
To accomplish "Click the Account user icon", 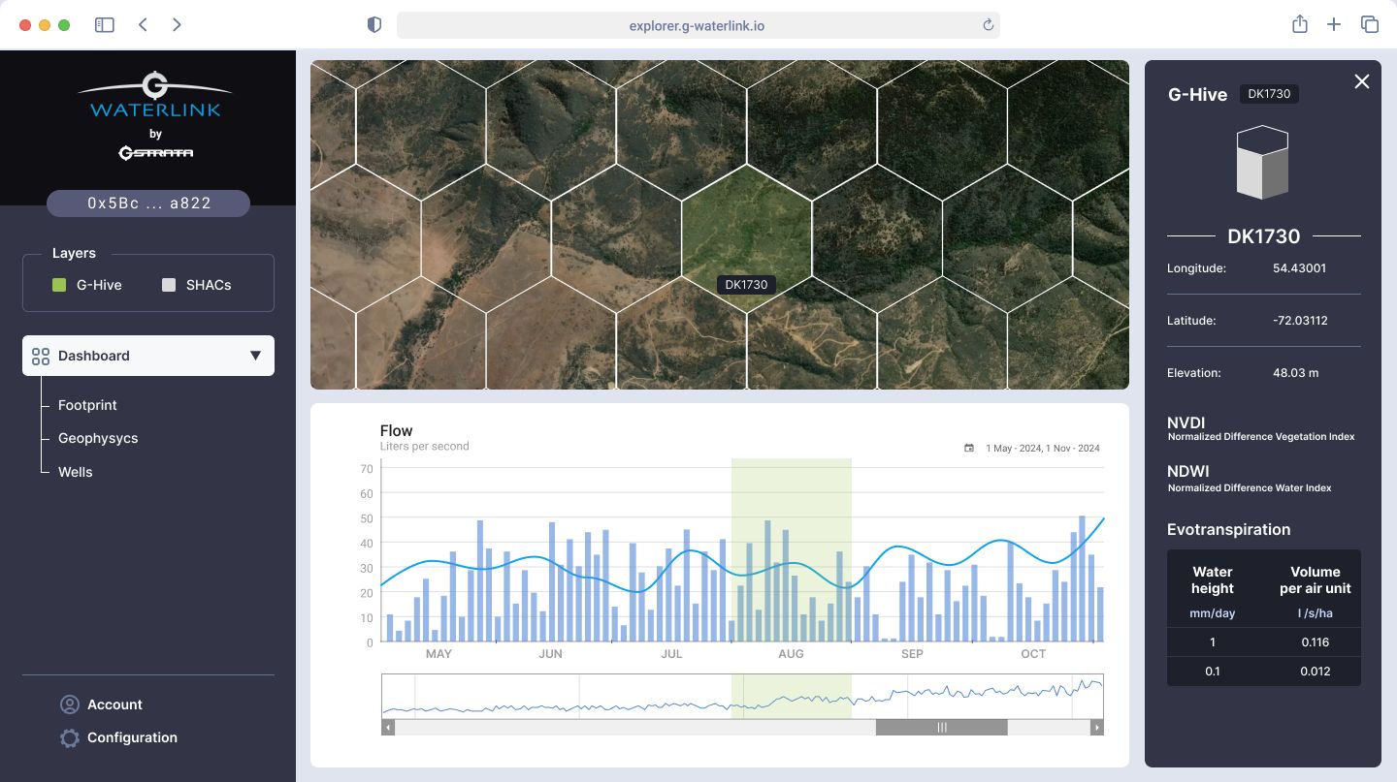I will click(69, 704).
